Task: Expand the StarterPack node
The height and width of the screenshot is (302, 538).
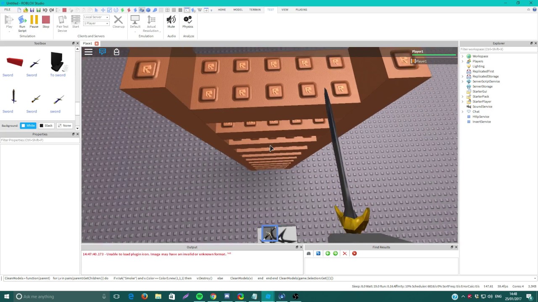Action: [x=463, y=96]
